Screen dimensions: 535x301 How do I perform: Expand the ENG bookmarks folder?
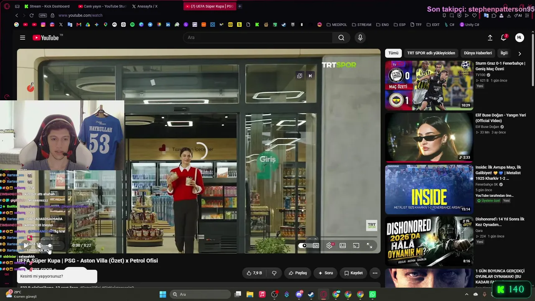point(382,25)
